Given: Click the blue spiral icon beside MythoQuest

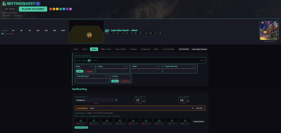Looking at the screenshot, I should [38, 3].
